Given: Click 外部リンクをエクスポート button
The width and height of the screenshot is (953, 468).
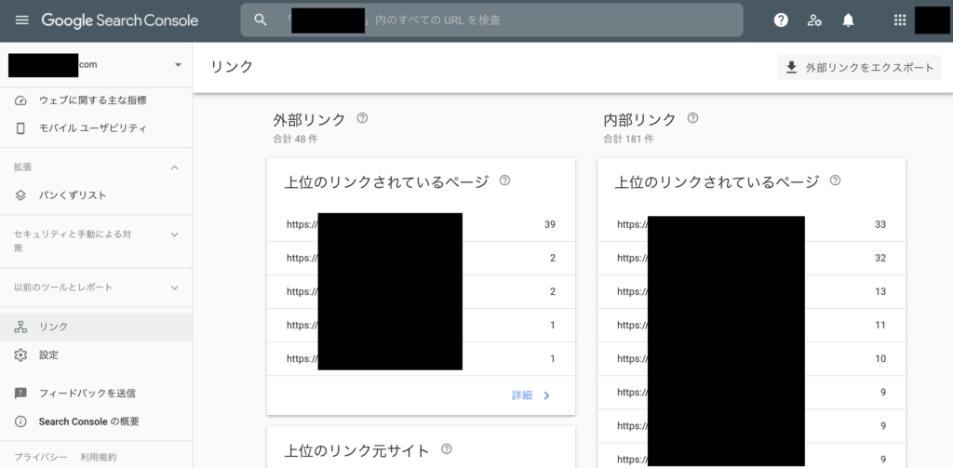Looking at the screenshot, I should pos(859,67).
